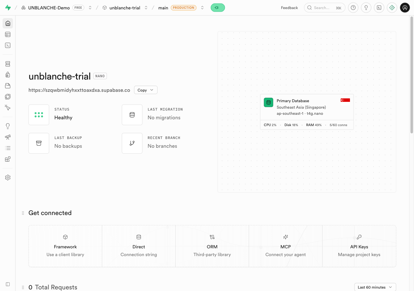
Task: Grab the Get connected section drag handle
Action: coord(23,213)
